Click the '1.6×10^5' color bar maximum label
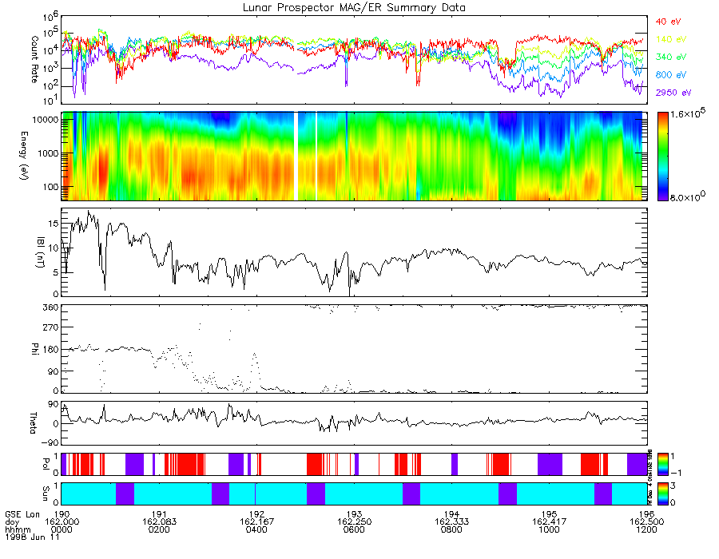The width and height of the screenshot is (719, 559). 688,113
